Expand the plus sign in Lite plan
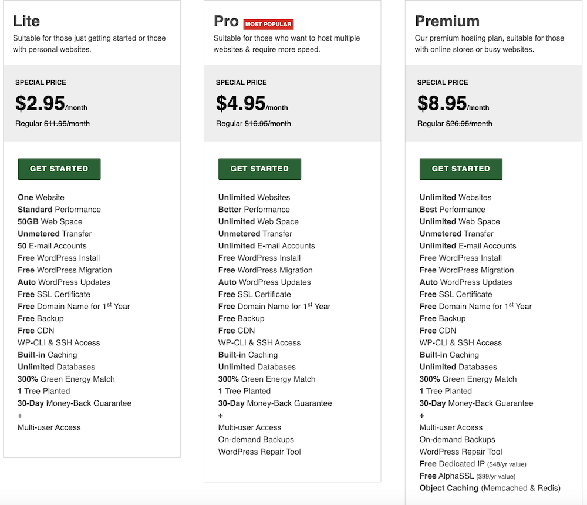Screen dimensions: 587x505 (x=20, y=415)
